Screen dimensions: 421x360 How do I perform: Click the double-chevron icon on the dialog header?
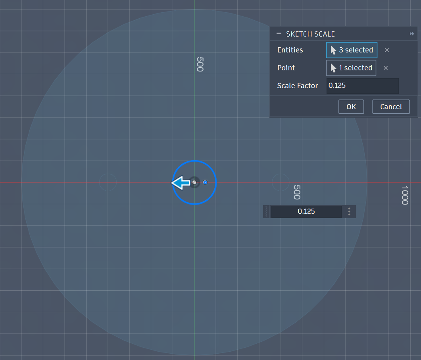pos(412,34)
